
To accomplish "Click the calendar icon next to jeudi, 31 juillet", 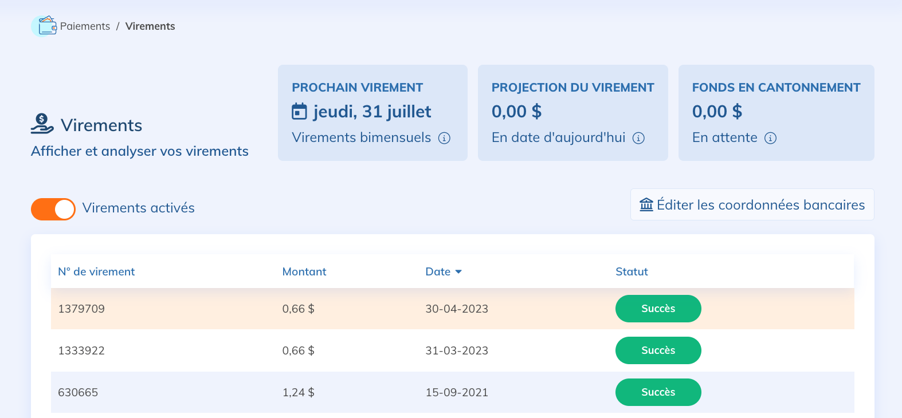I will [299, 111].
